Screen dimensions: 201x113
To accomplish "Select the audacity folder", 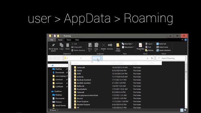I will 79,77.
